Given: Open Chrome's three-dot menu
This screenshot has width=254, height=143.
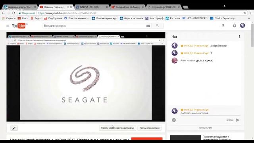Looking at the screenshot, I should click(250, 13).
